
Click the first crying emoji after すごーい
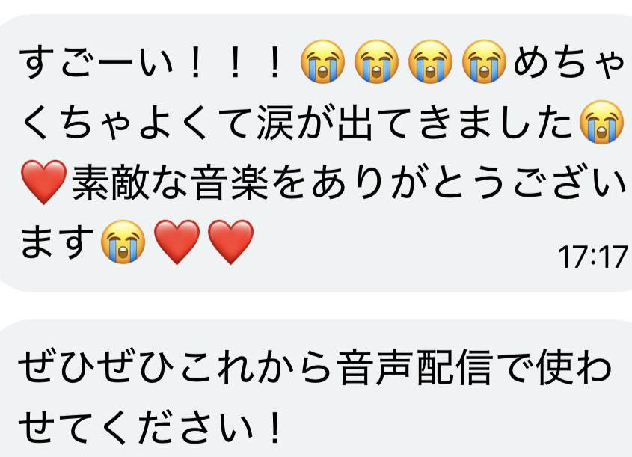tap(322, 61)
